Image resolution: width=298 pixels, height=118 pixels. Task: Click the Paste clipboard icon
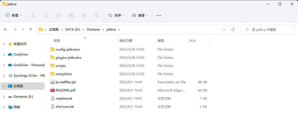pyautogui.click(x=59, y=16)
